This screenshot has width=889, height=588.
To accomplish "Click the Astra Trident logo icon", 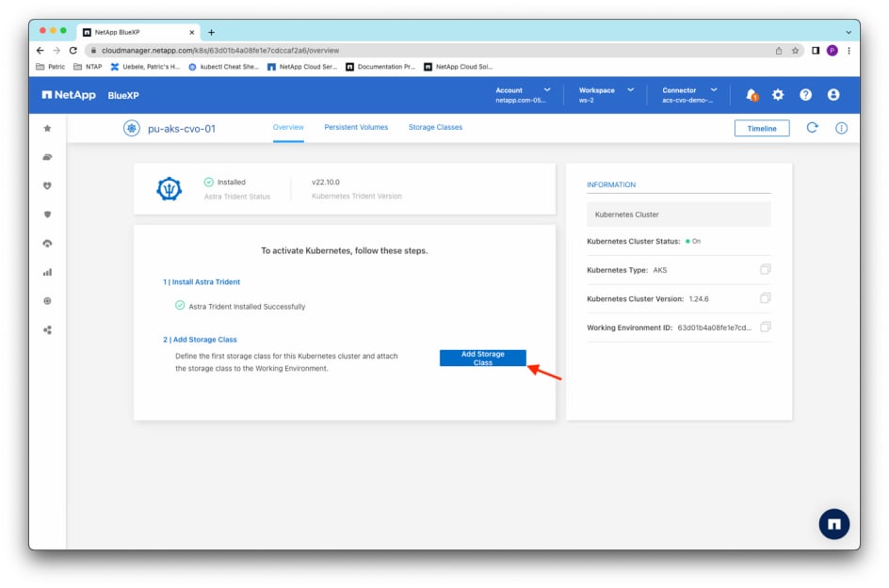I will [169, 189].
